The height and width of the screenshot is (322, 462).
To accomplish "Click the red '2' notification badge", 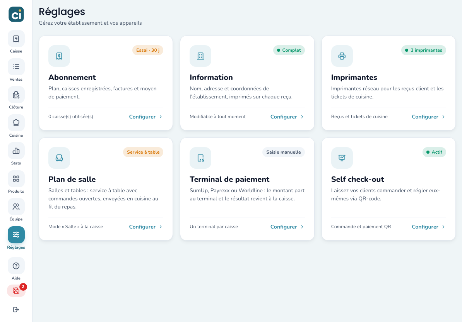I will tap(23, 287).
